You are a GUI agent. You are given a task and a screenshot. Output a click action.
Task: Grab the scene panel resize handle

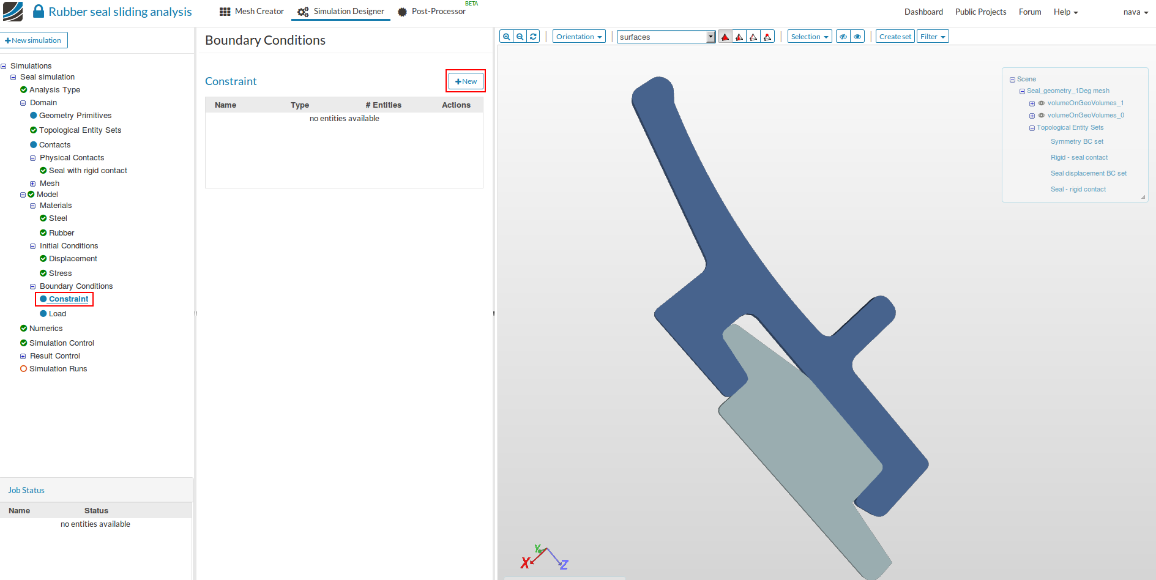pos(1143,197)
